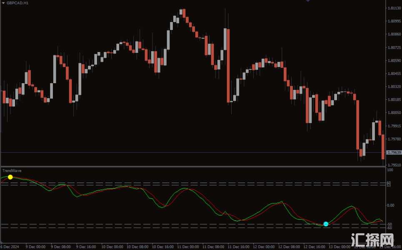Click the 11 Dec 00:00 time label
This screenshot has height=250, width=402.
[x=188, y=247]
